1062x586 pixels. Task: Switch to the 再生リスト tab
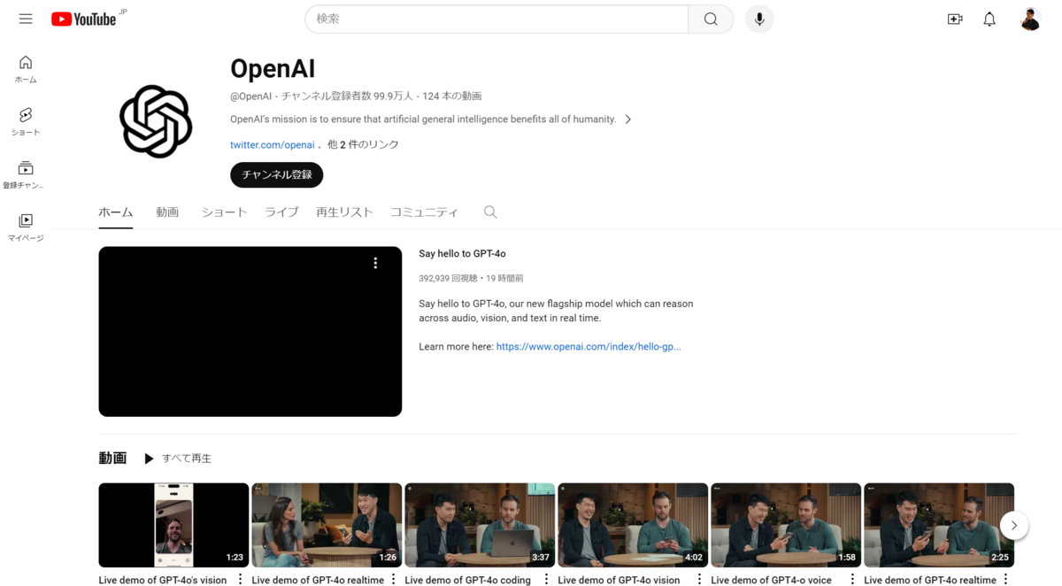(344, 212)
